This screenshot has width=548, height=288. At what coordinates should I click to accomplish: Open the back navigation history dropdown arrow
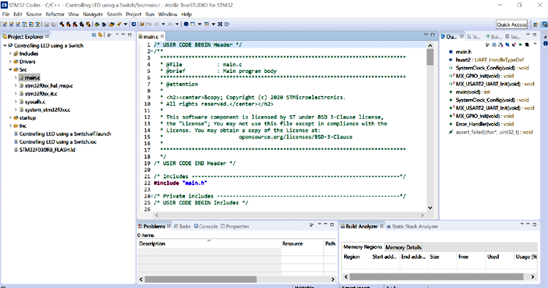coord(163,24)
